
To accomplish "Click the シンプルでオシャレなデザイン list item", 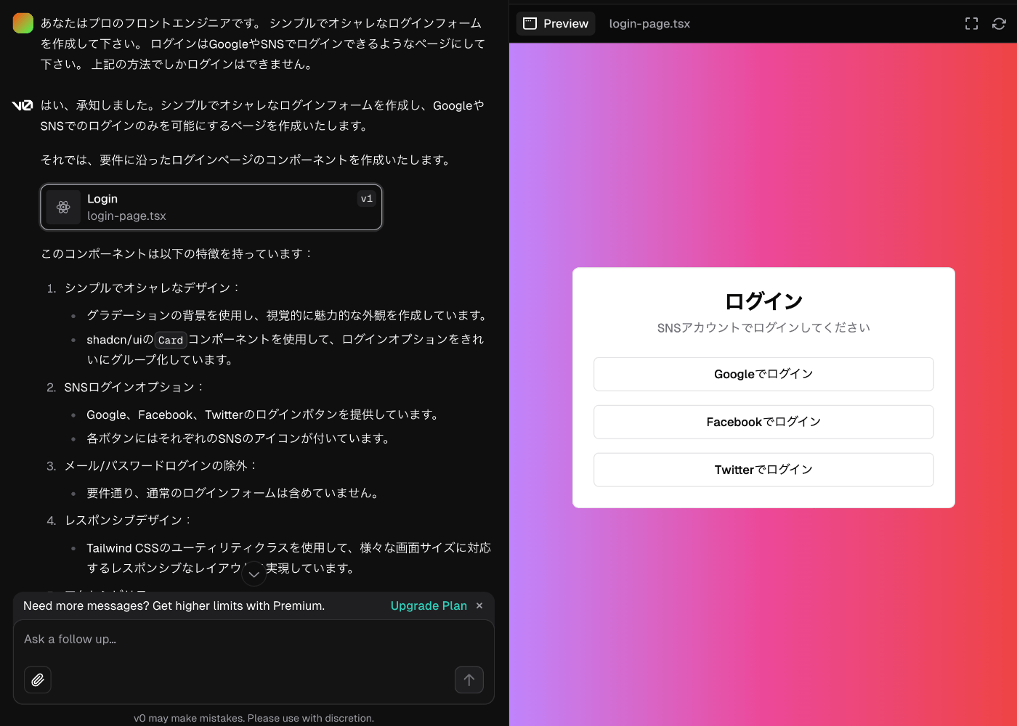I will (152, 287).
